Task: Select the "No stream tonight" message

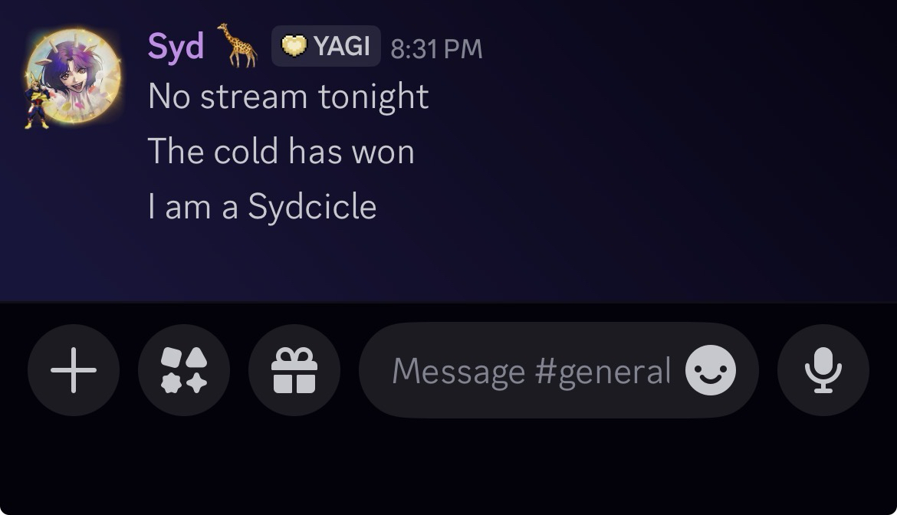Action: pyautogui.click(x=288, y=97)
